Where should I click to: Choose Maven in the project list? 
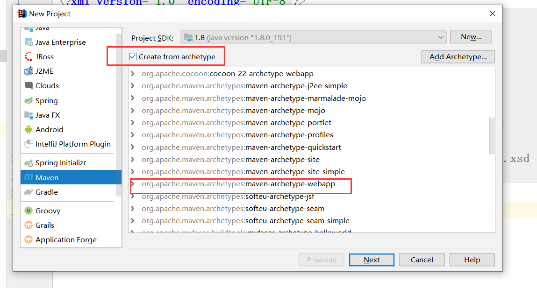coord(71,177)
